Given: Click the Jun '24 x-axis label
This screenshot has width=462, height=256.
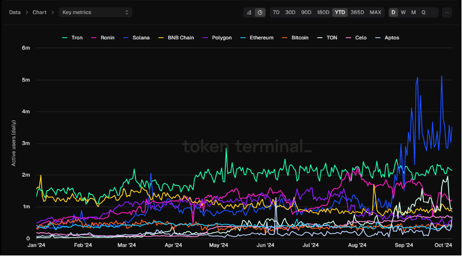Looking at the screenshot, I should click(x=265, y=245).
